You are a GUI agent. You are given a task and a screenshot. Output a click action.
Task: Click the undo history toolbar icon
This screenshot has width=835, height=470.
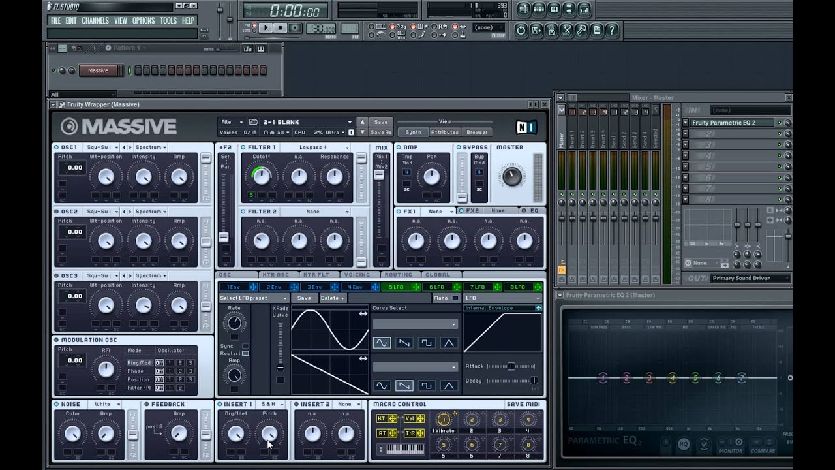pyautogui.click(x=521, y=30)
